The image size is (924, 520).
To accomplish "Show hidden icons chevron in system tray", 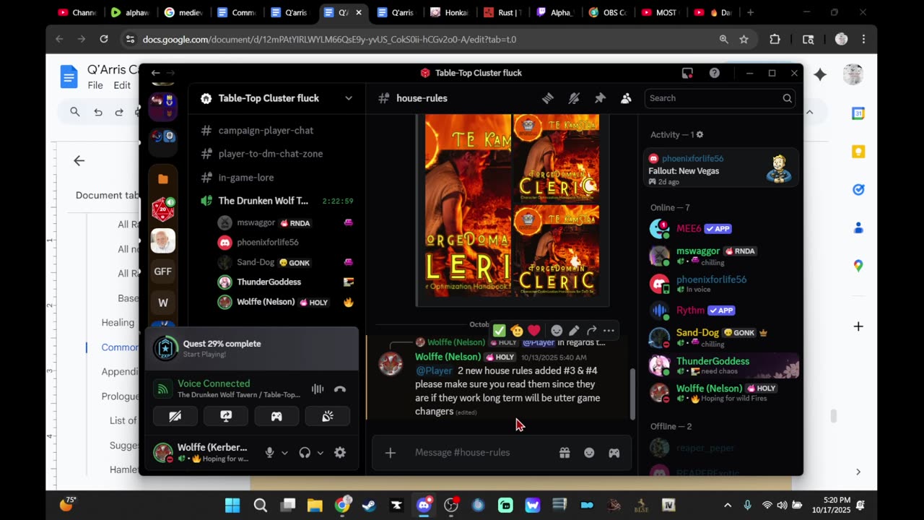I will coord(727,506).
